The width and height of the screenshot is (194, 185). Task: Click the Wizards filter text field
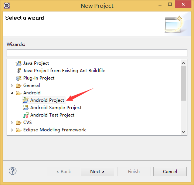click(97, 53)
